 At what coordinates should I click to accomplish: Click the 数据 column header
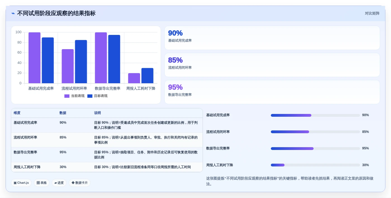coord(63,113)
